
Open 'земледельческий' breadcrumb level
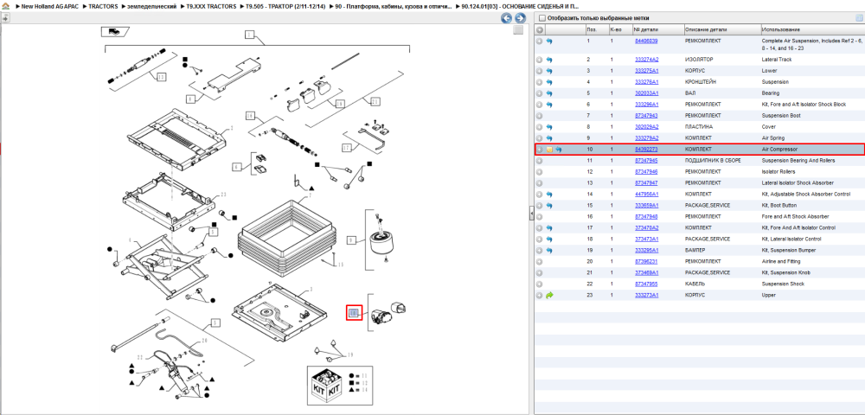(151, 6)
